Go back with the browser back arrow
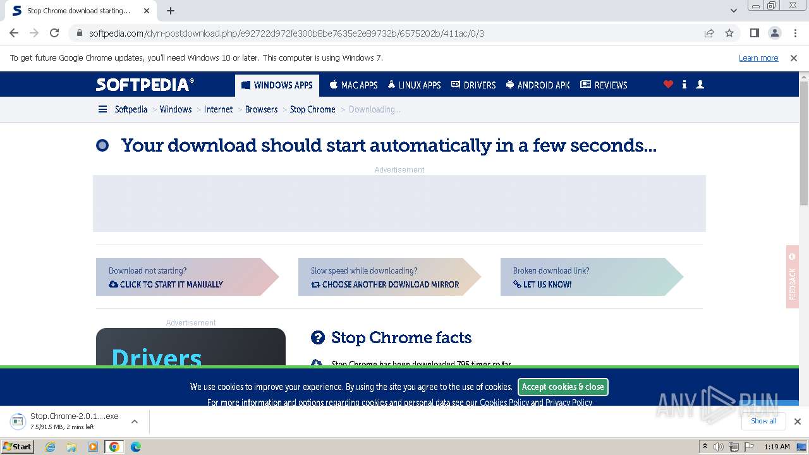Image resolution: width=809 pixels, height=455 pixels. (x=14, y=33)
